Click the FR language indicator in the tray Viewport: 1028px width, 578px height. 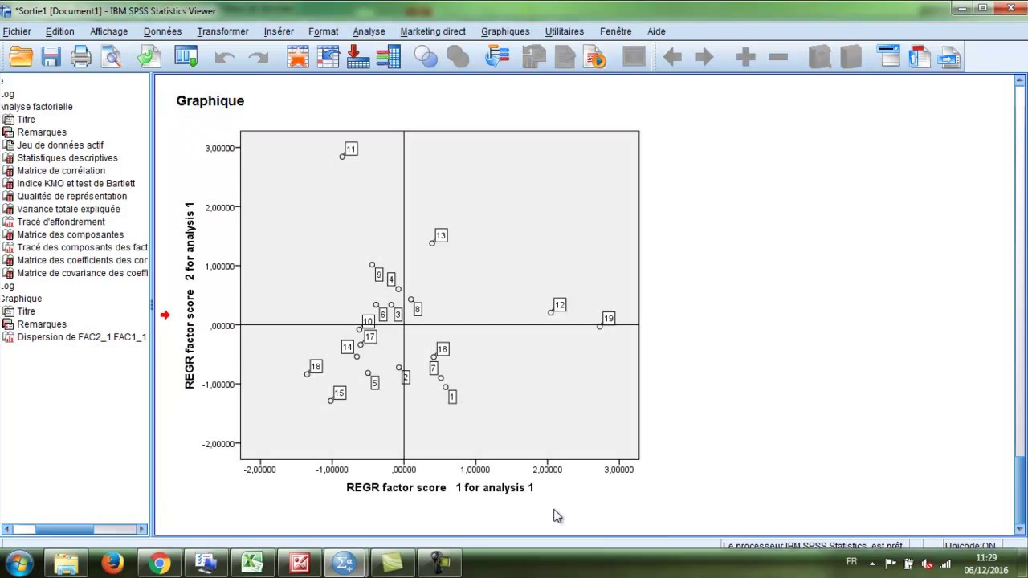(851, 562)
